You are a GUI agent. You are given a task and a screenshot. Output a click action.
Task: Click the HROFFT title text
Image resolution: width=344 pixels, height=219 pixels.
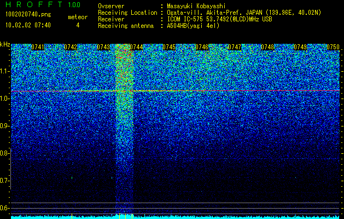34,4
